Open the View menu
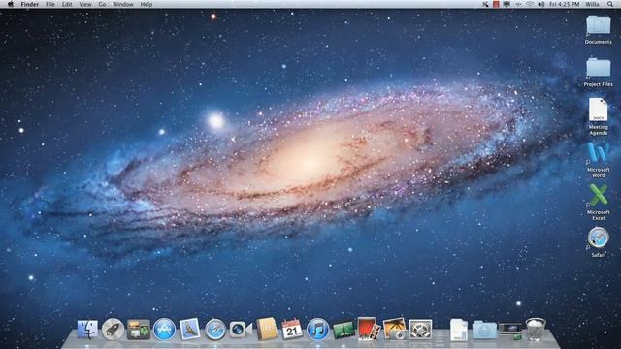The height and width of the screenshot is (349, 621). [85, 4]
